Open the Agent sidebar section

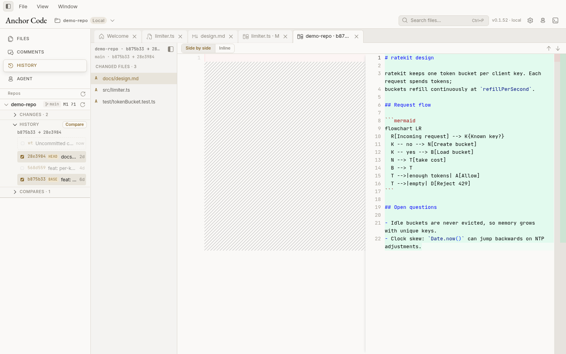point(45,79)
